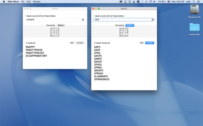Select the word SPAGS

(98, 65)
